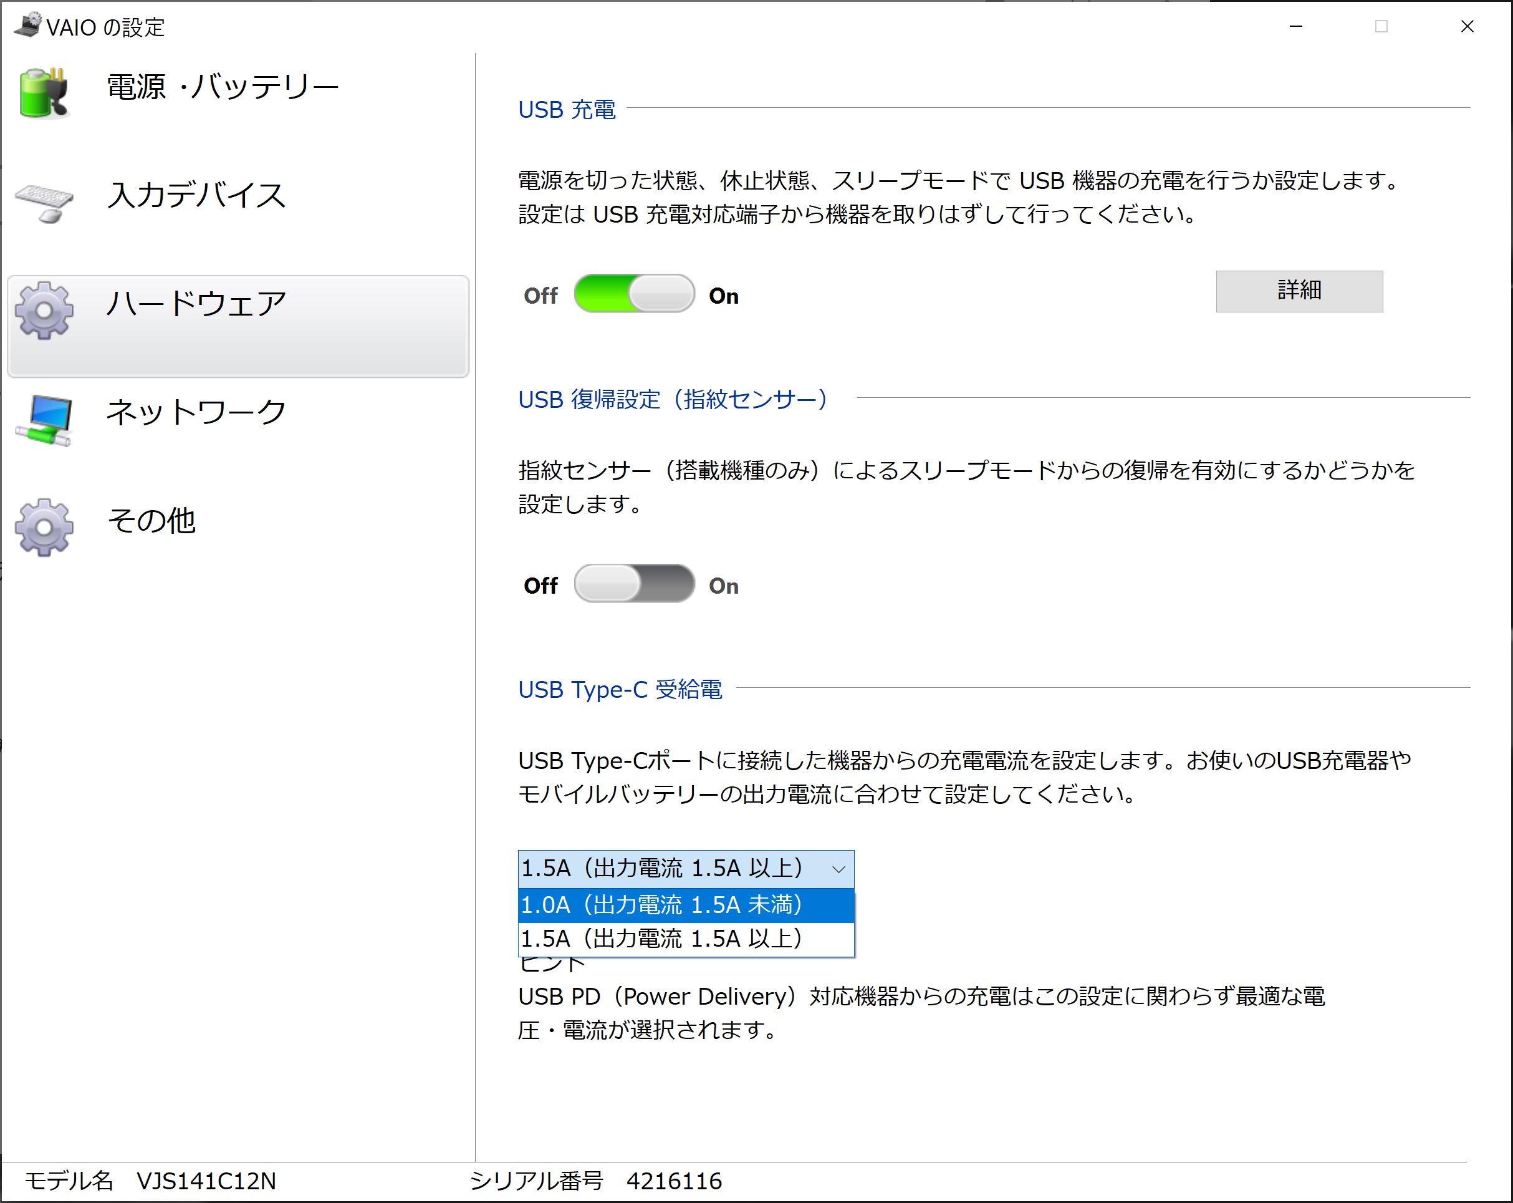Image resolution: width=1513 pixels, height=1203 pixels.
Task: Choose 1.5A（出力電流 1.5A 以上） list option
Action: coord(686,939)
